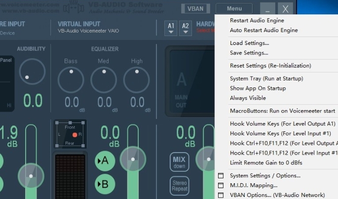338x199 pixels.
Task: Toggle virtual input routing to bus B
Action: (x=105, y=184)
